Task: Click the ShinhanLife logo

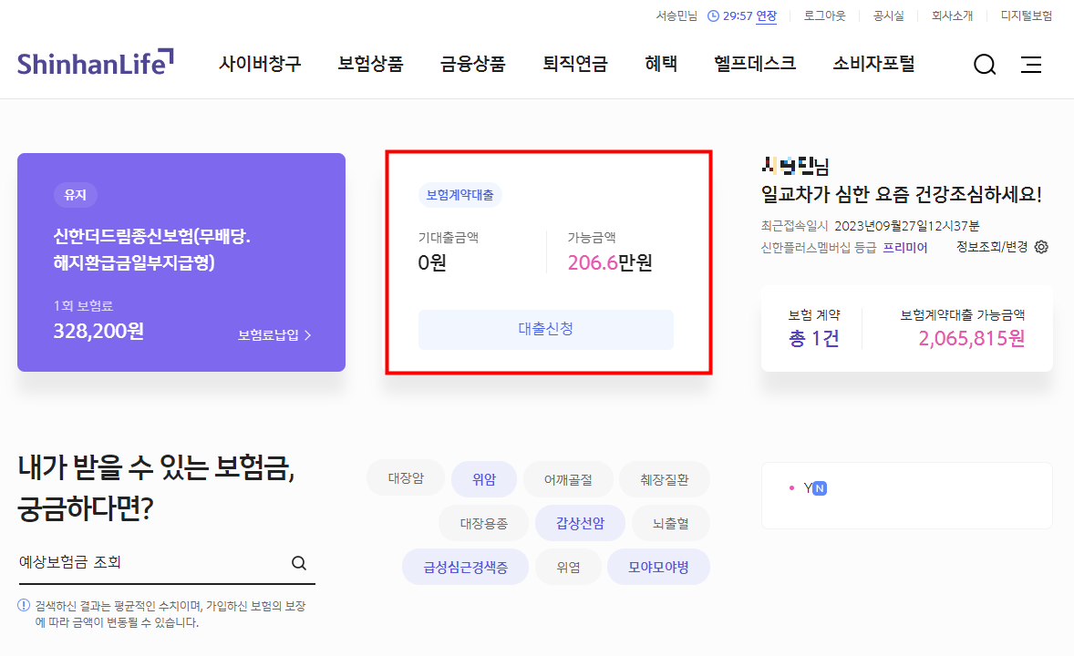Action: pos(95,63)
